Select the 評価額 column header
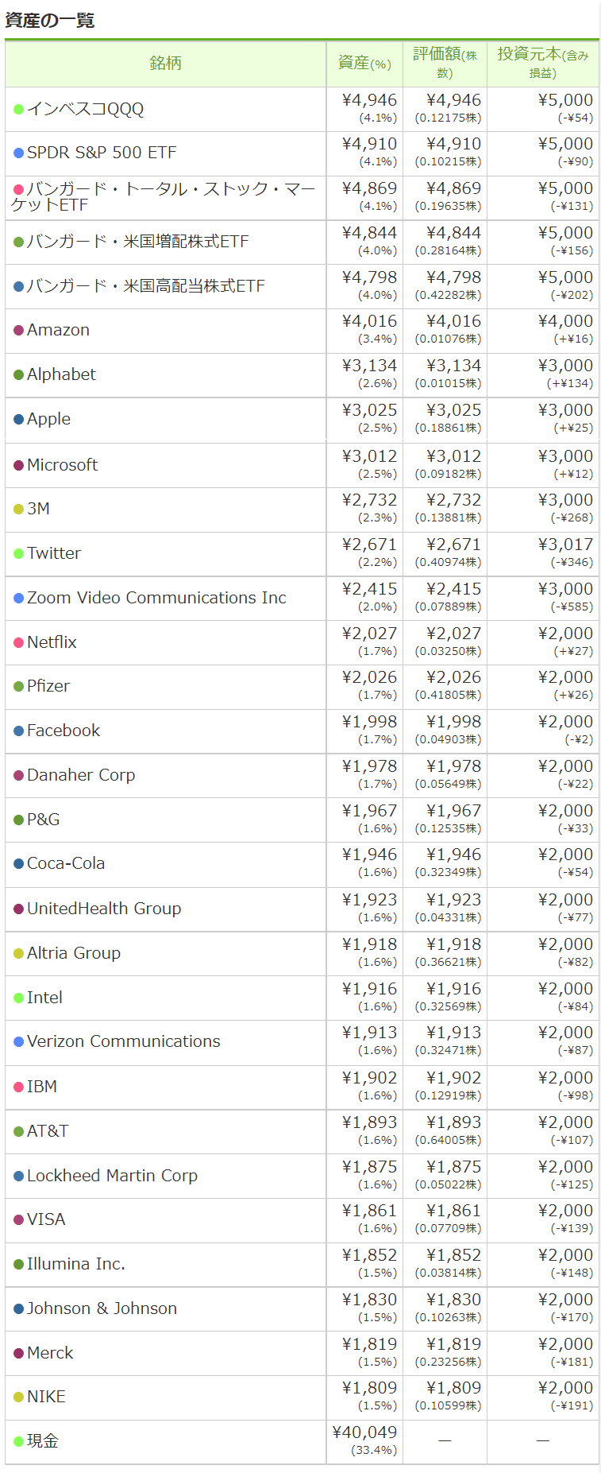 (445, 64)
